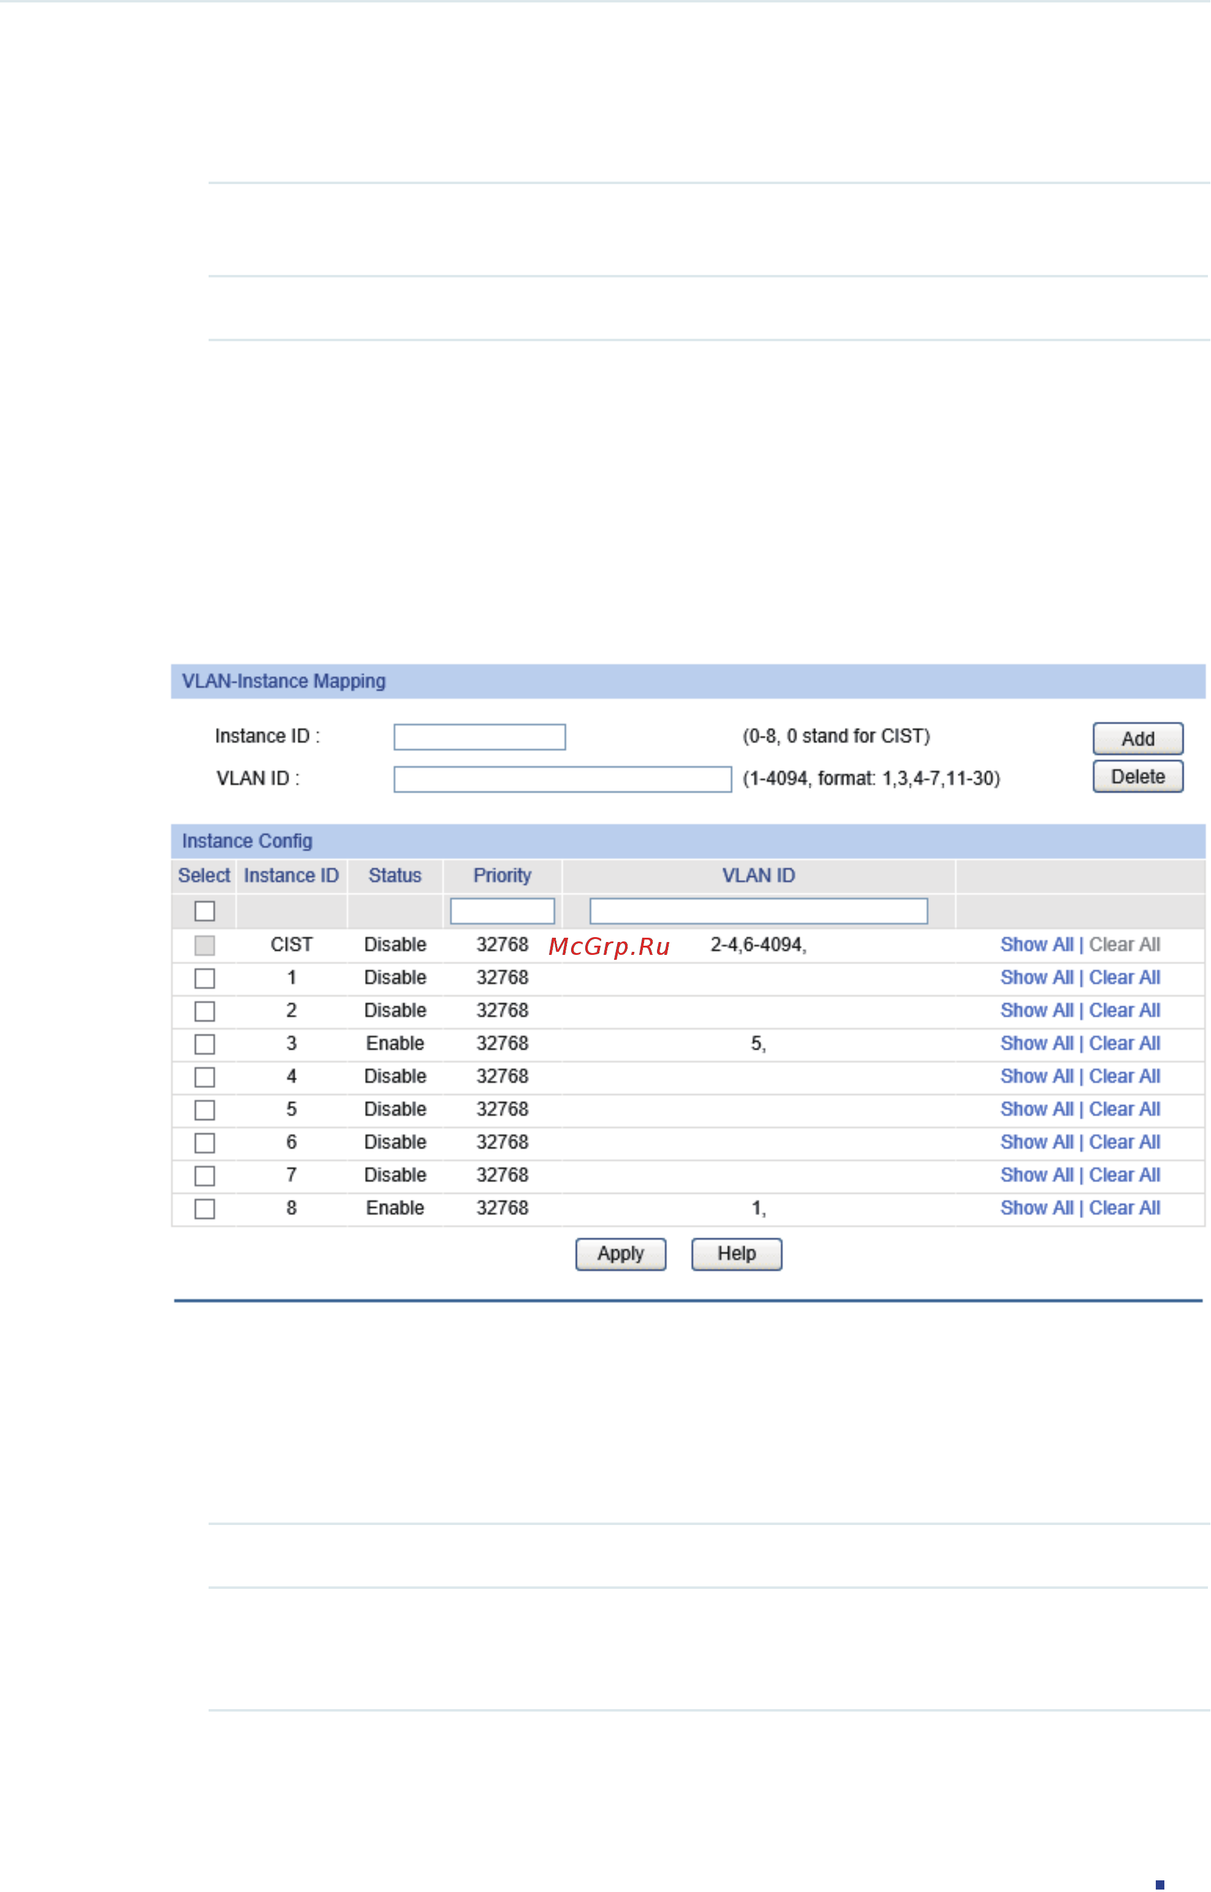Click the Instance Config section title

pos(247,842)
